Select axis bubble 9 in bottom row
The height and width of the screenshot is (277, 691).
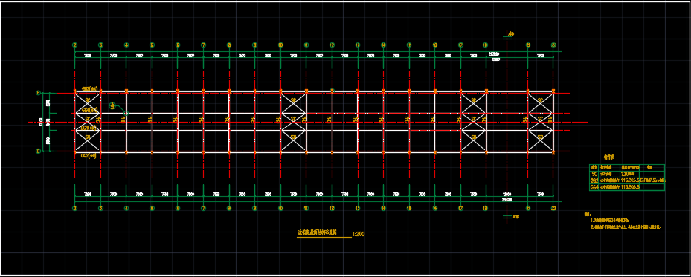pyautogui.click(x=254, y=208)
